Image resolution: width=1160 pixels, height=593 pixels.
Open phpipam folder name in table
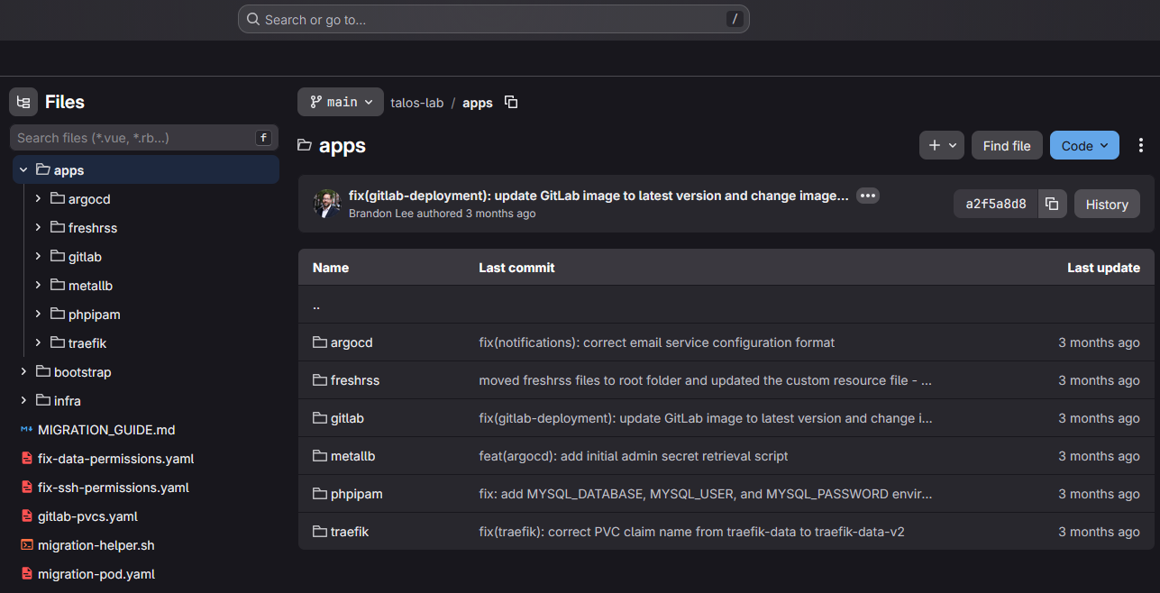click(x=357, y=494)
